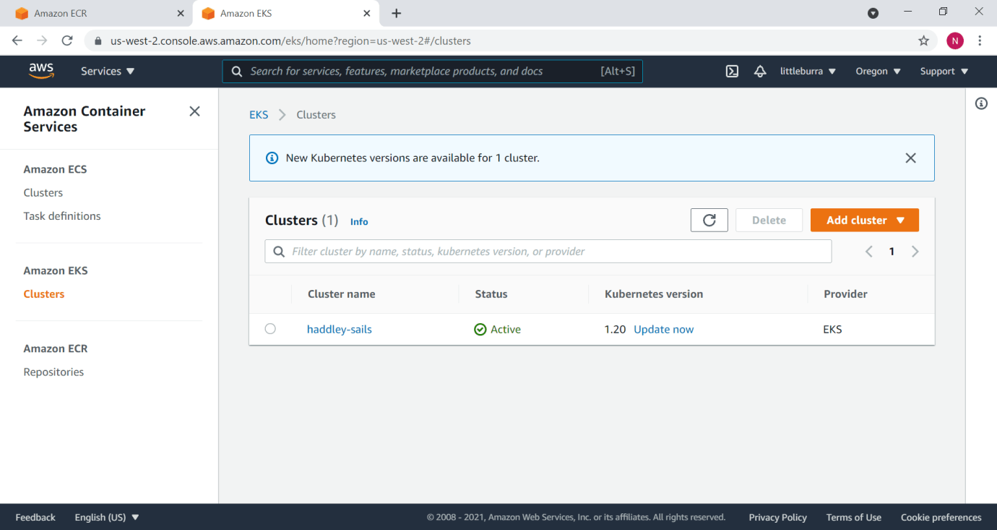Open the littleburra account dropdown
Viewport: 997px width, 530px height.
coord(808,71)
